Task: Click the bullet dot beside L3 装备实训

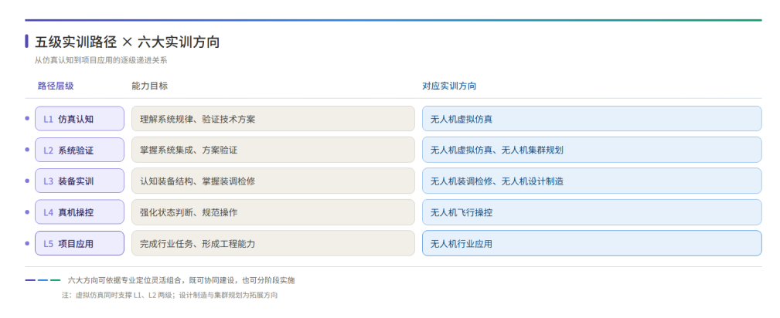Action: [27, 181]
